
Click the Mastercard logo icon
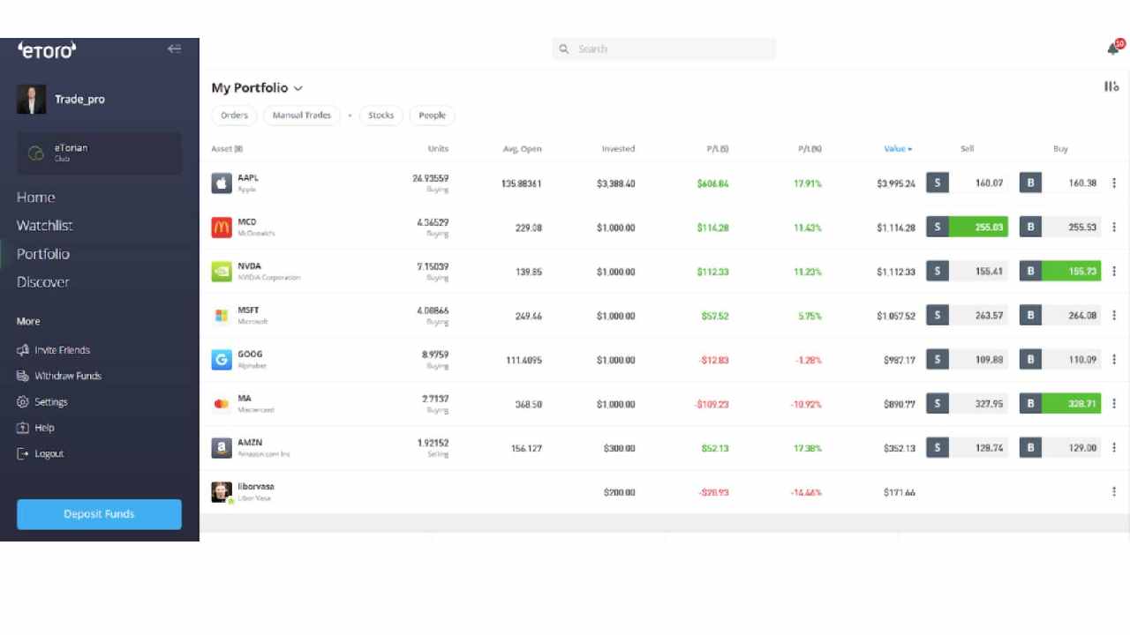(222, 404)
